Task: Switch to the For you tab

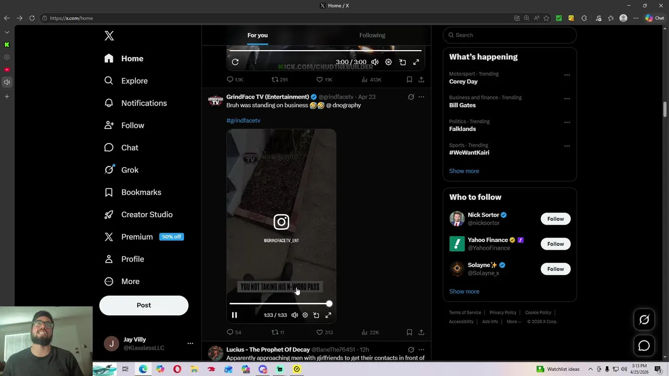Action: click(x=258, y=35)
